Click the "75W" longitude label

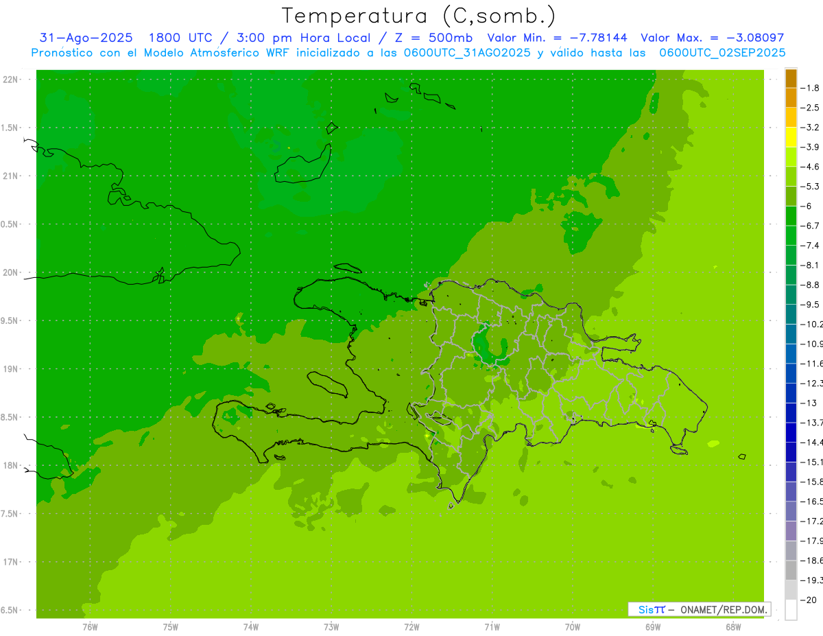(170, 626)
